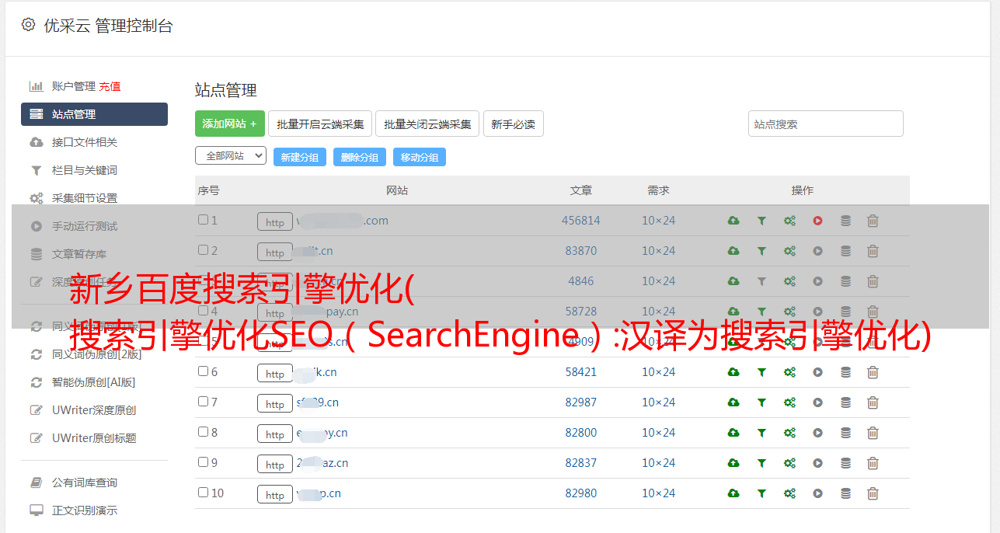This screenshot has width=1000, height=533.
Task: Check the checkbox for site row 1
Action: [203, 220]
